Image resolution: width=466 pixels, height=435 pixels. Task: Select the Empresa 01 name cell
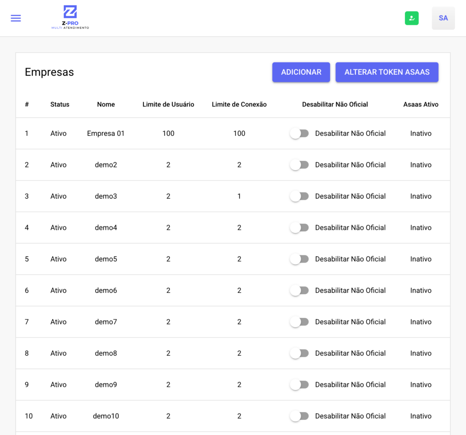click(106, 134)
